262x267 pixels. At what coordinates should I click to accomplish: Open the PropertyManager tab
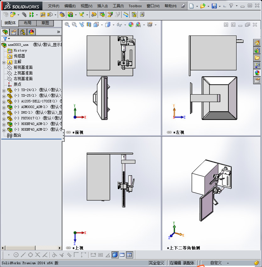14,32
